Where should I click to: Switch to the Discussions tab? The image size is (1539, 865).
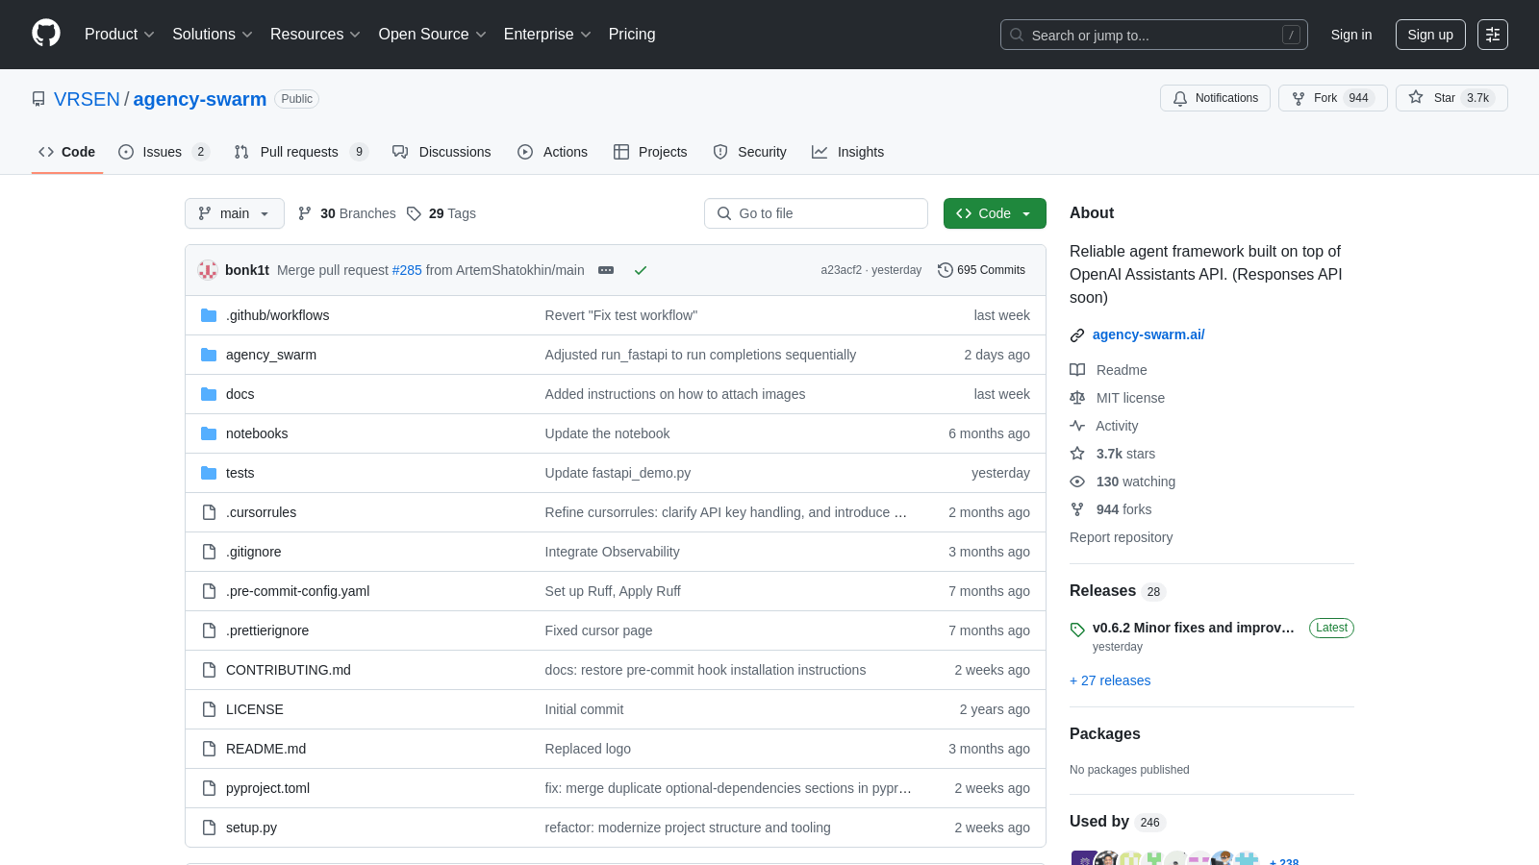pos(442,152)
